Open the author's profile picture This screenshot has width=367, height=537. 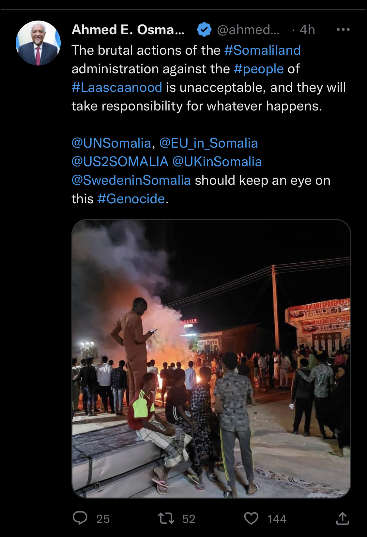pos(38,43)
